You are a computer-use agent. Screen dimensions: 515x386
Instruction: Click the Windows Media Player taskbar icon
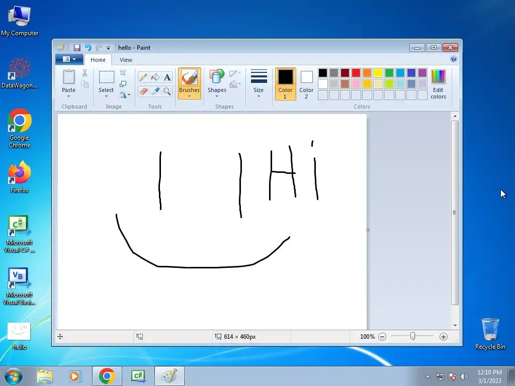pos(75,376)
